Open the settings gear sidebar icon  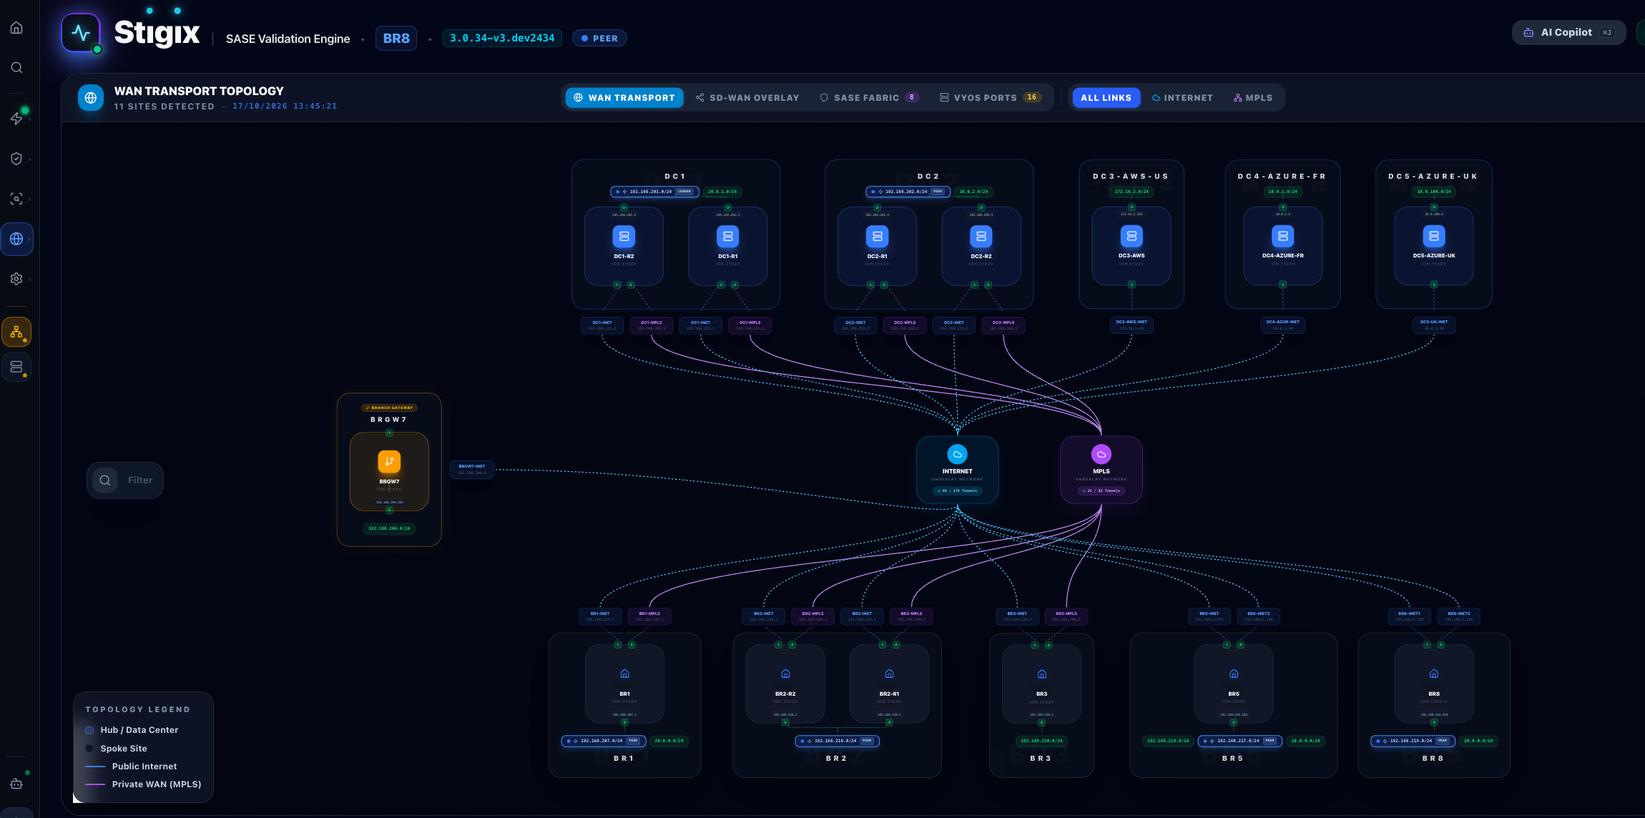[x=16, y=279]
